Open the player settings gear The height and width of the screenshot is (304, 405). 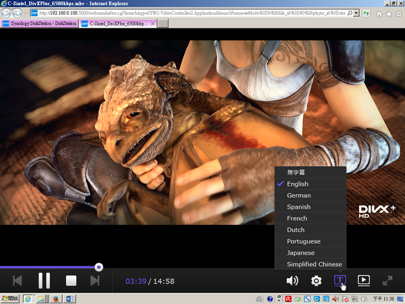tap(316, 280)
